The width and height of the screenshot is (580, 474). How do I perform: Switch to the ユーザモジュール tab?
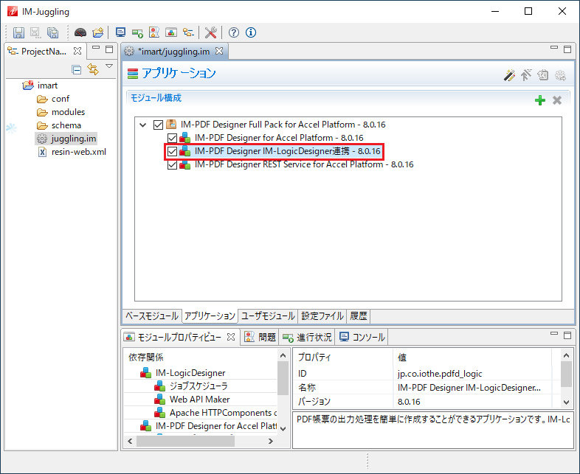268,316
